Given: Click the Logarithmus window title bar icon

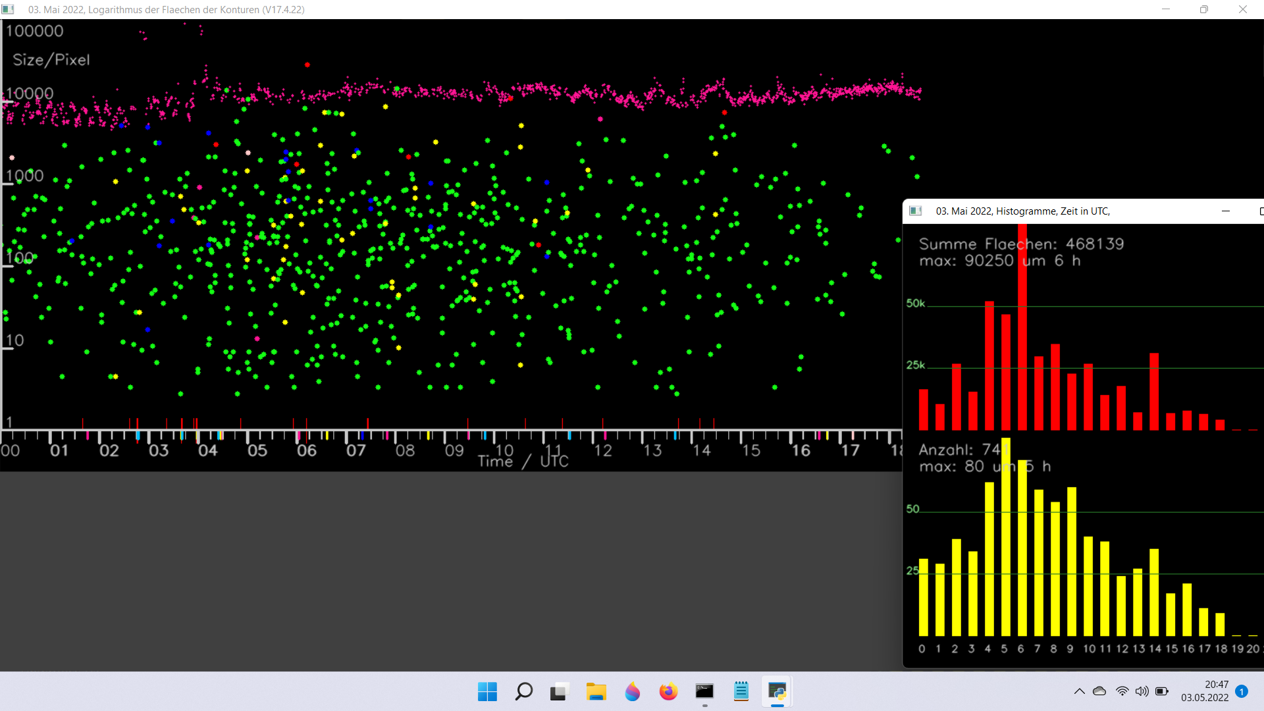Looking at the screenshot, I should point(8,9).
